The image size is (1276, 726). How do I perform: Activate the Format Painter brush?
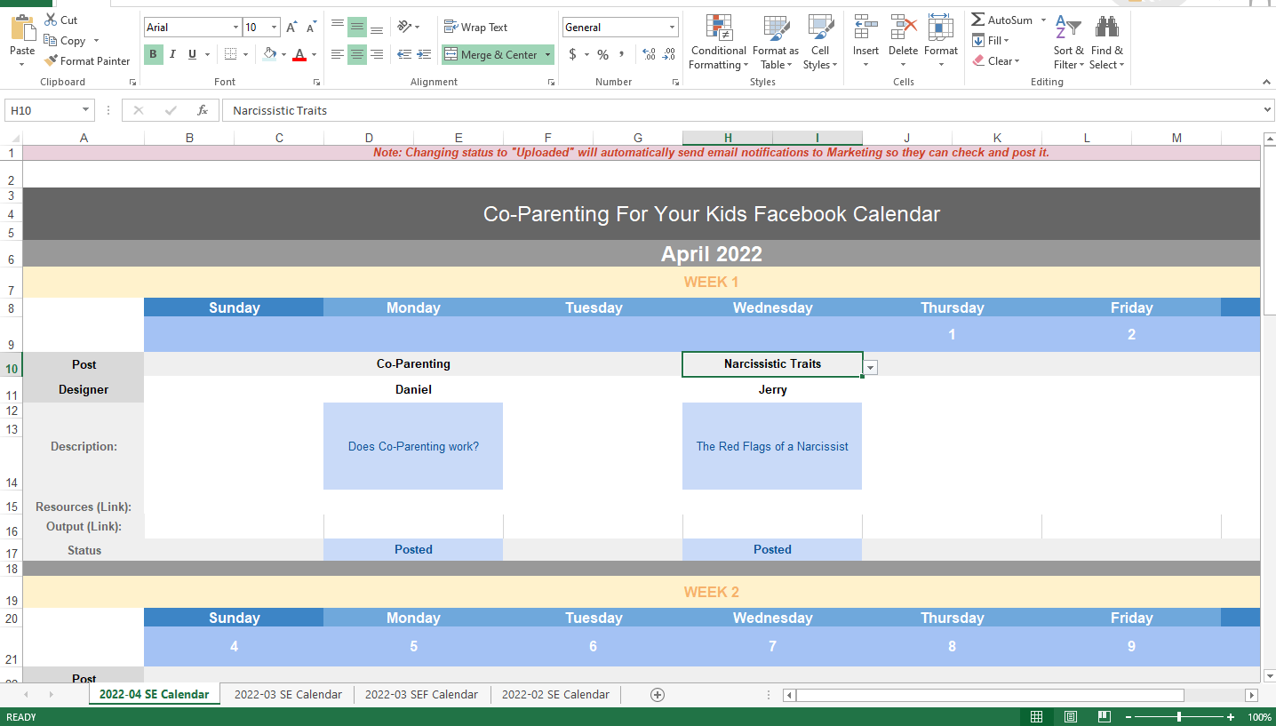pos(87,61)
